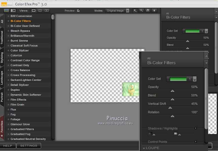Favorite star next to Colorize
Viewport: 218px width, 151px height.
8,55
